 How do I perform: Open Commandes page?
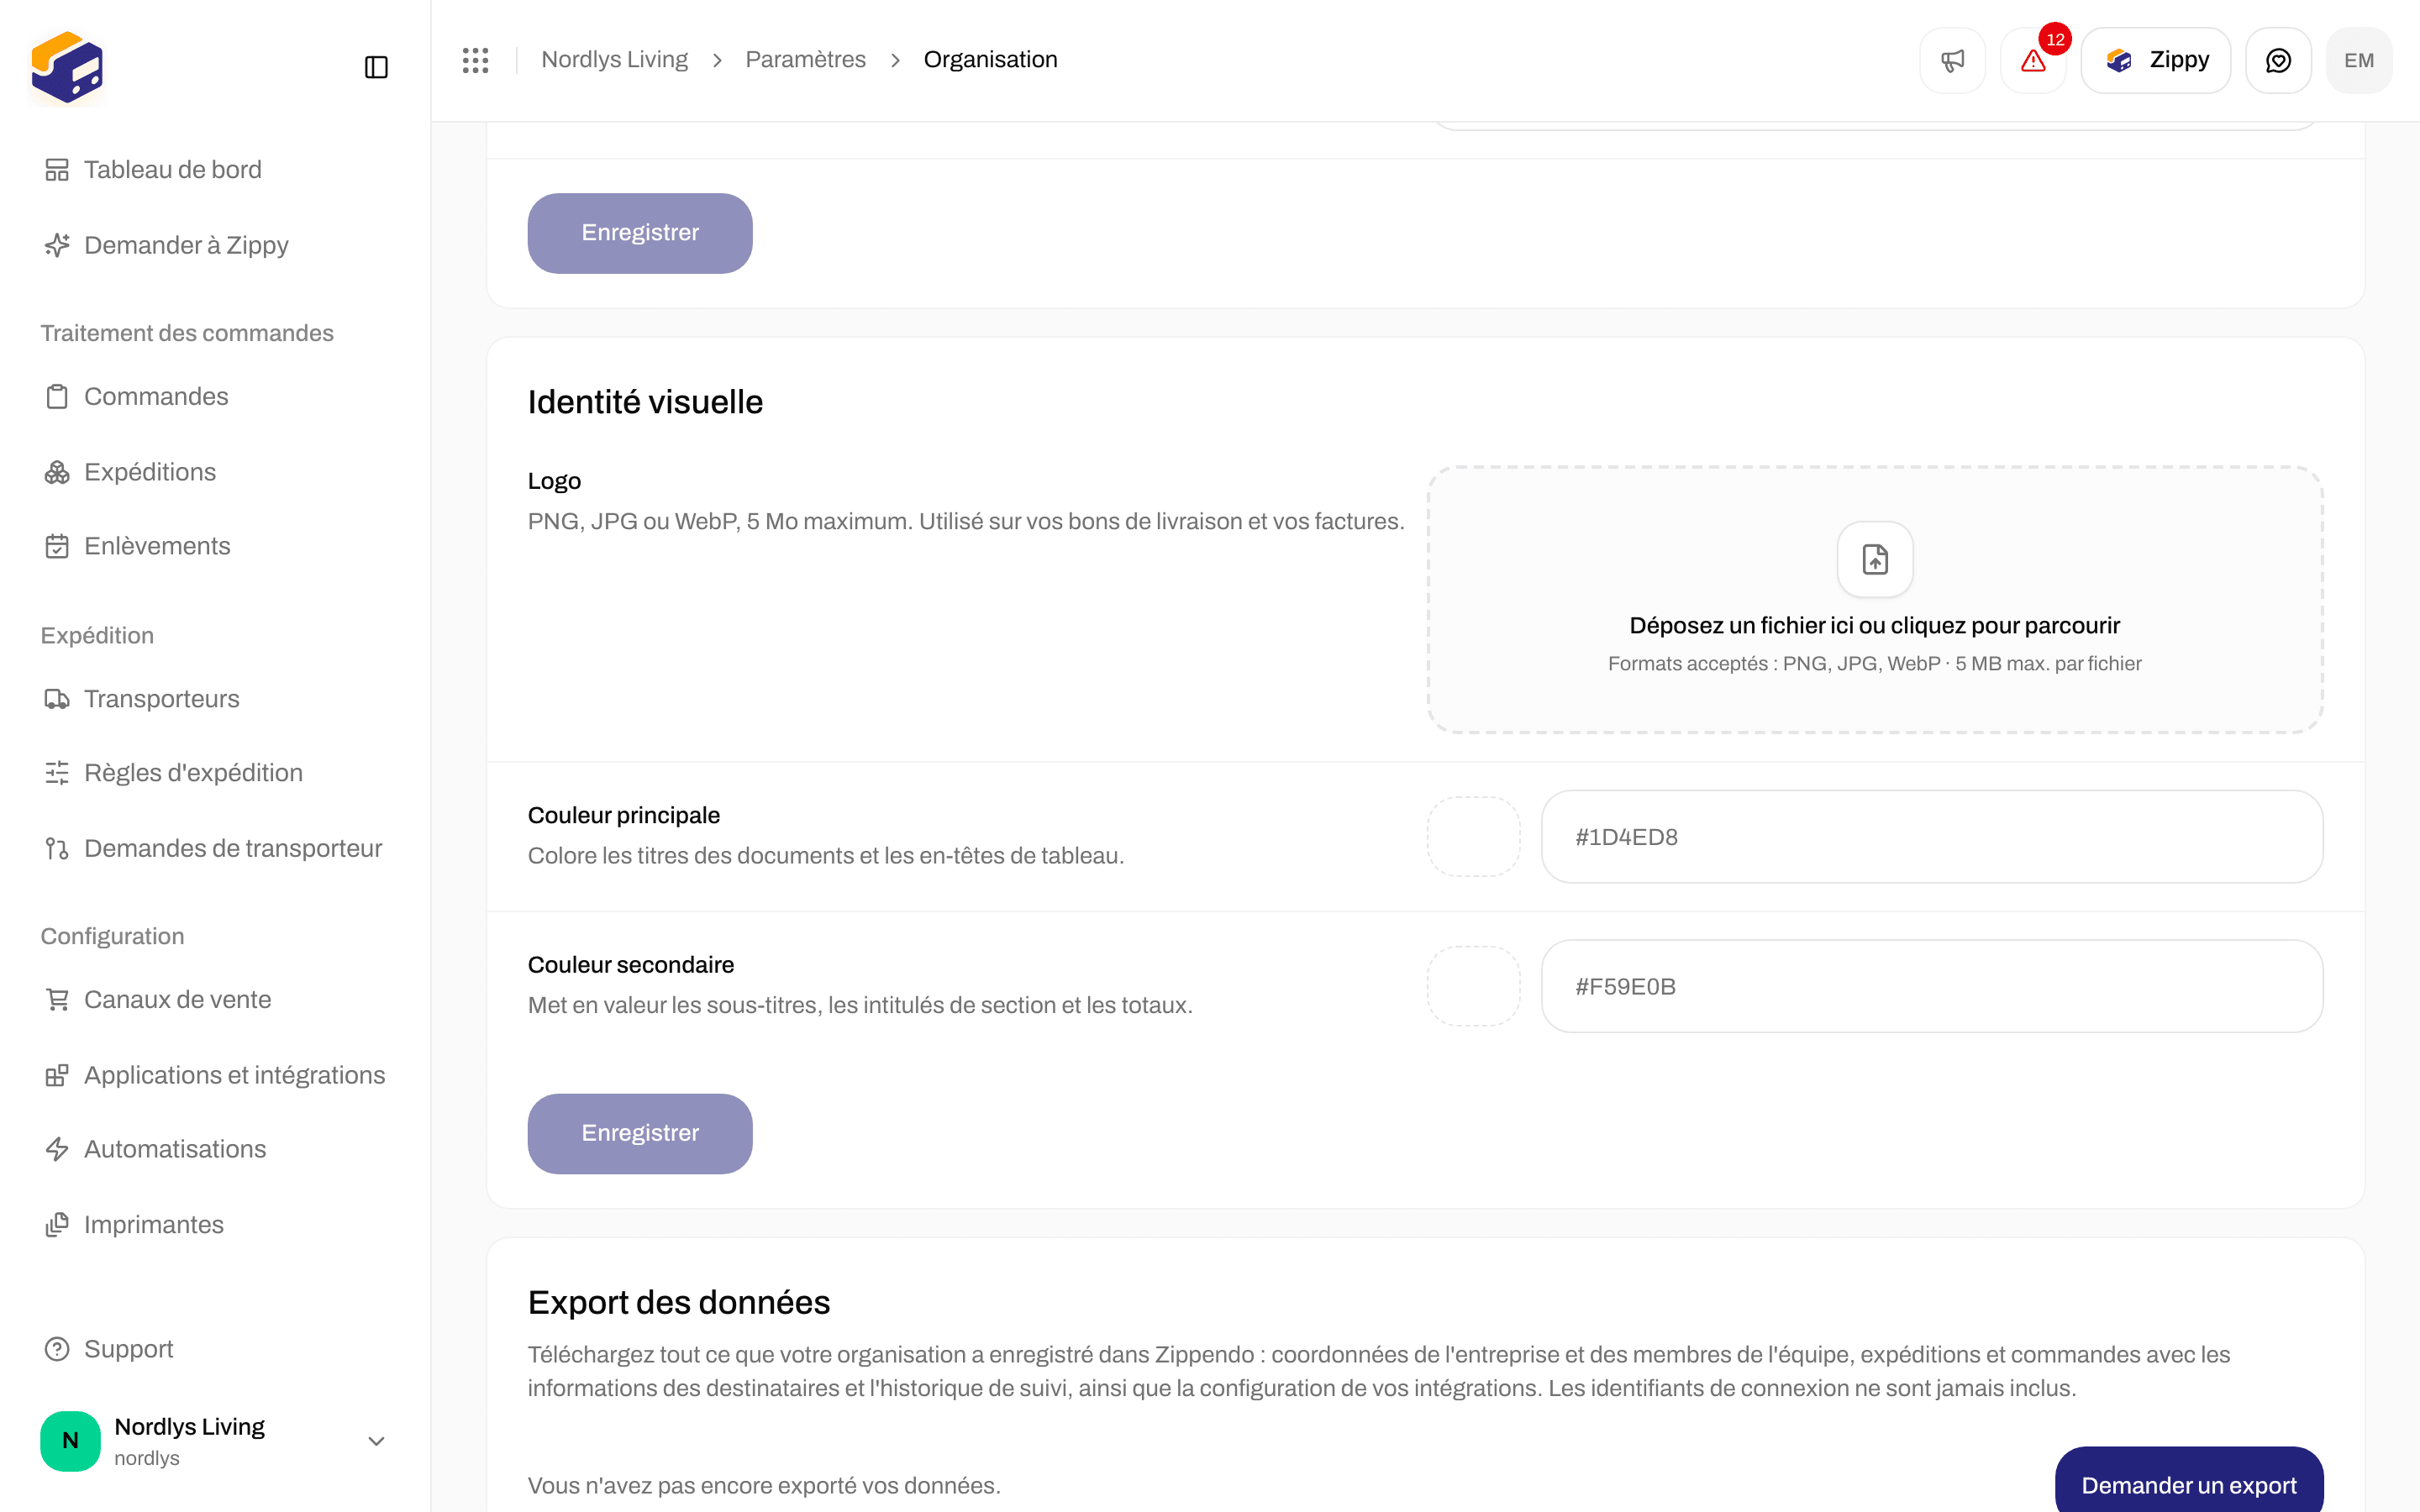pyautogui.click(x=136, y=396)
